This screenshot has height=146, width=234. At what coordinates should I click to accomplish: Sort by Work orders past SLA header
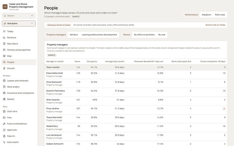(x=181, y=61)
